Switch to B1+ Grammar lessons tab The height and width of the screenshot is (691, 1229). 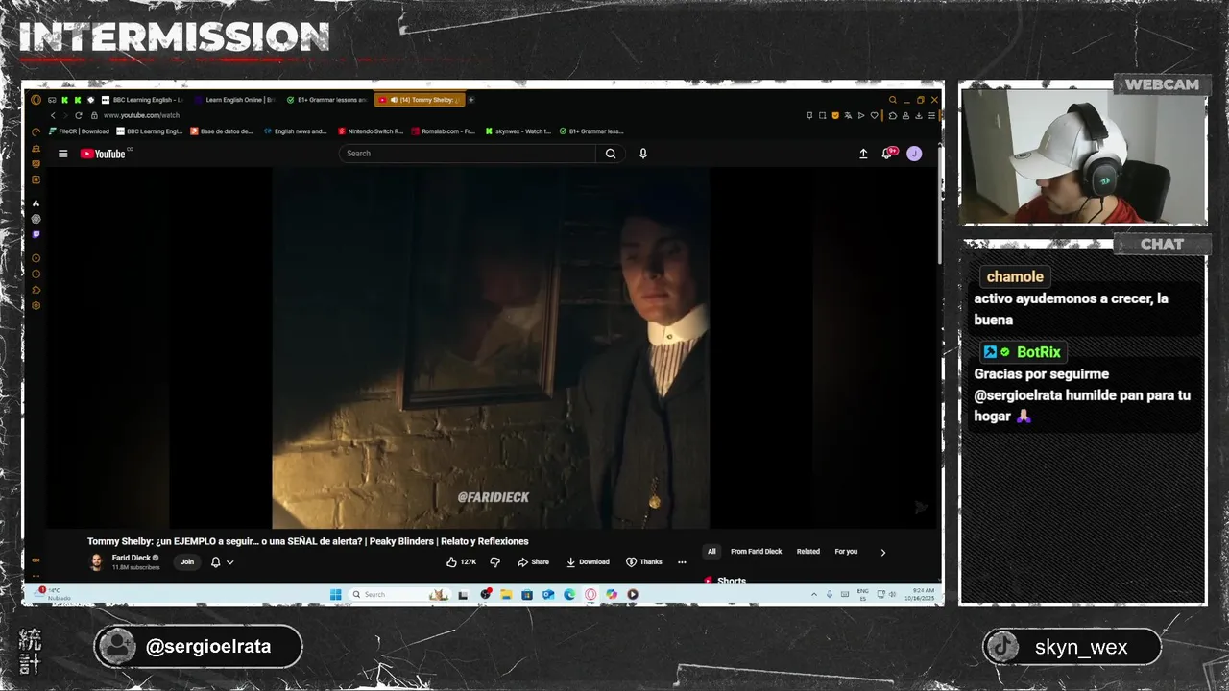[x=326, y=100]
